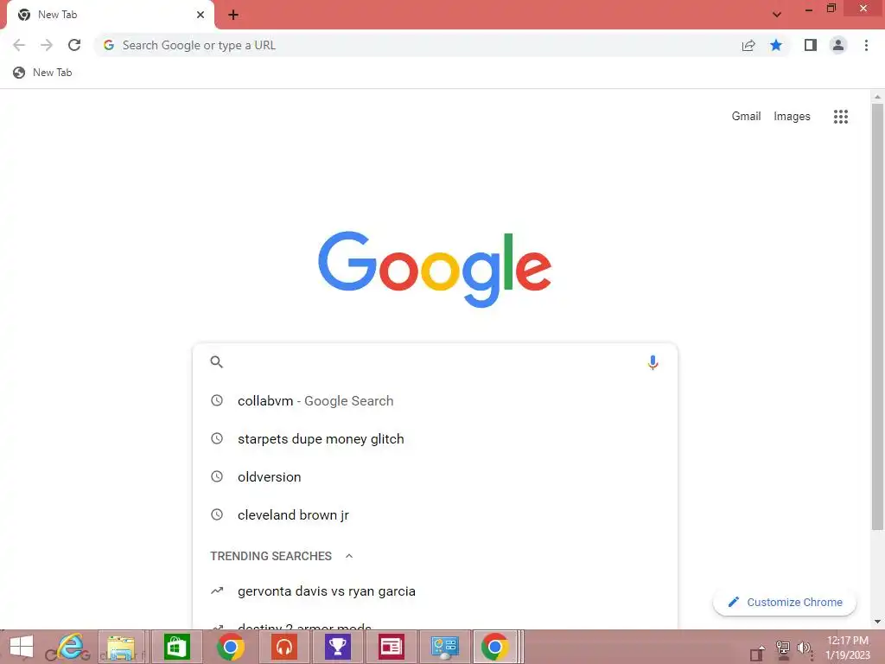Collapse the Trending Searches section
Screen dimensions: 885x664
coord(349,556)
